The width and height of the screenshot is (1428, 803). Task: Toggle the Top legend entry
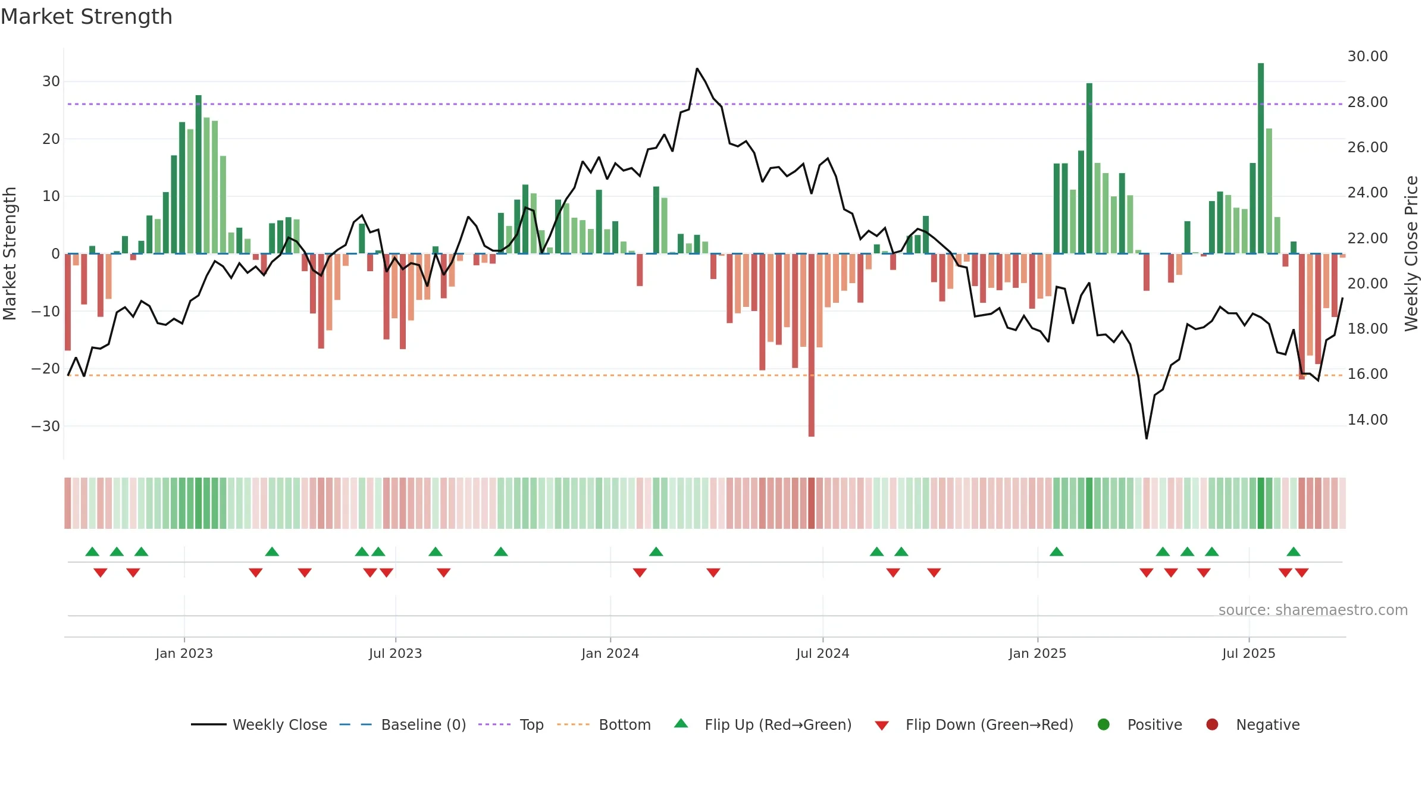[x=511, y=724]
